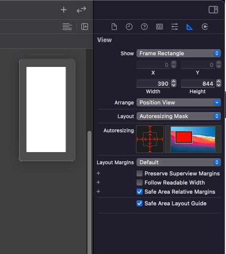Click the Y stepper arrows
Screen dimensions: 226x254
point(218,64)
